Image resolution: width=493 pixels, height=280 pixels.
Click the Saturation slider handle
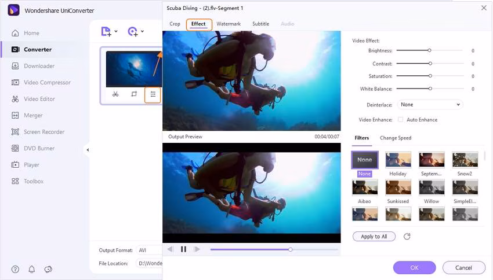coord(430,76)
